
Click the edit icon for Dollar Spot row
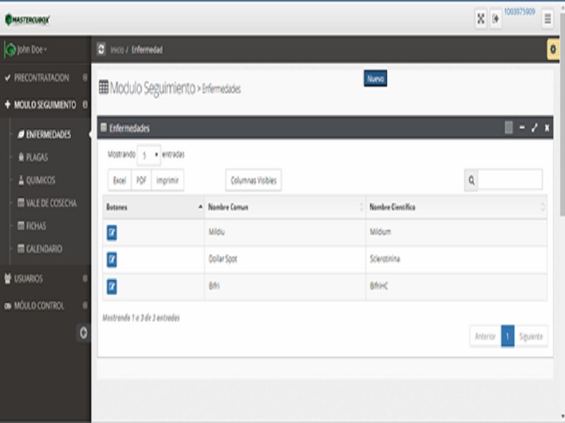[x=112, y=259]
